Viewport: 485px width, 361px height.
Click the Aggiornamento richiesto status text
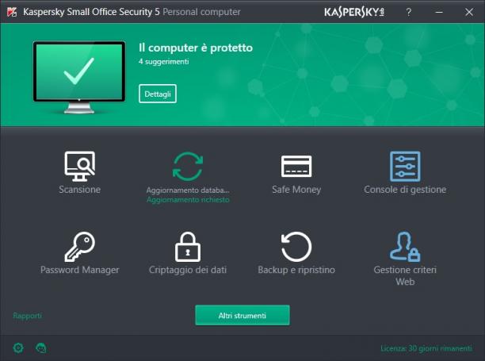tap(188, 200)
